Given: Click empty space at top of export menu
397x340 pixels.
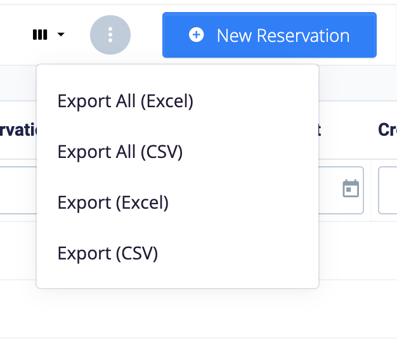Looking at the screenshot, I should (x=178, y=73).
